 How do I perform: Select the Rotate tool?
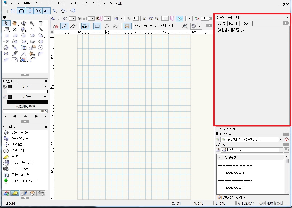41,47
